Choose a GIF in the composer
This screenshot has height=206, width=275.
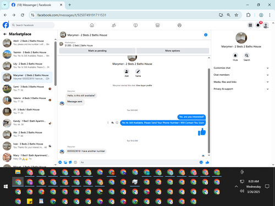coord(75,162)
